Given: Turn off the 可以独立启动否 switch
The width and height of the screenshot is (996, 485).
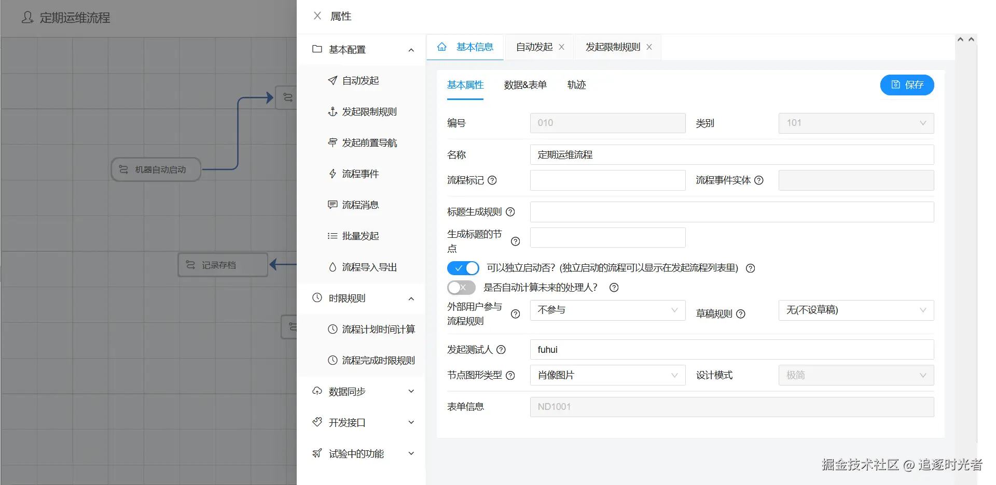Looking at the screenshot, I should point(463,268).
